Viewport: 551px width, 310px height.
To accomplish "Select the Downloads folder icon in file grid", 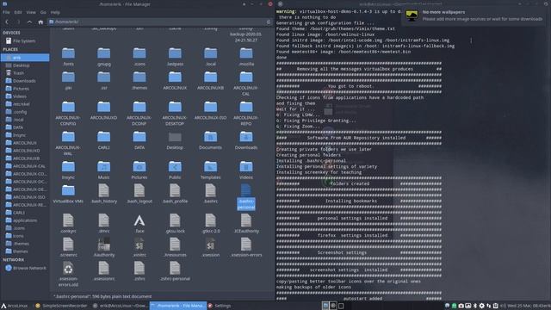I will [246, 137].
